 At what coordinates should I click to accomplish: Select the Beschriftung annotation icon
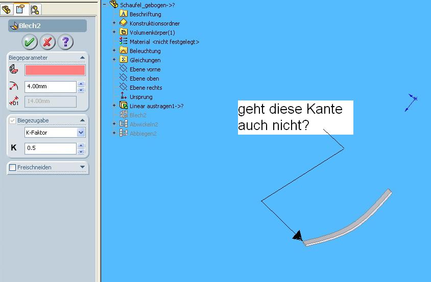124,13
